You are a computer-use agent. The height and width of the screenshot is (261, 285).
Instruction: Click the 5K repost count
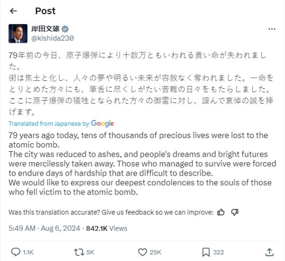click(90, 252)
